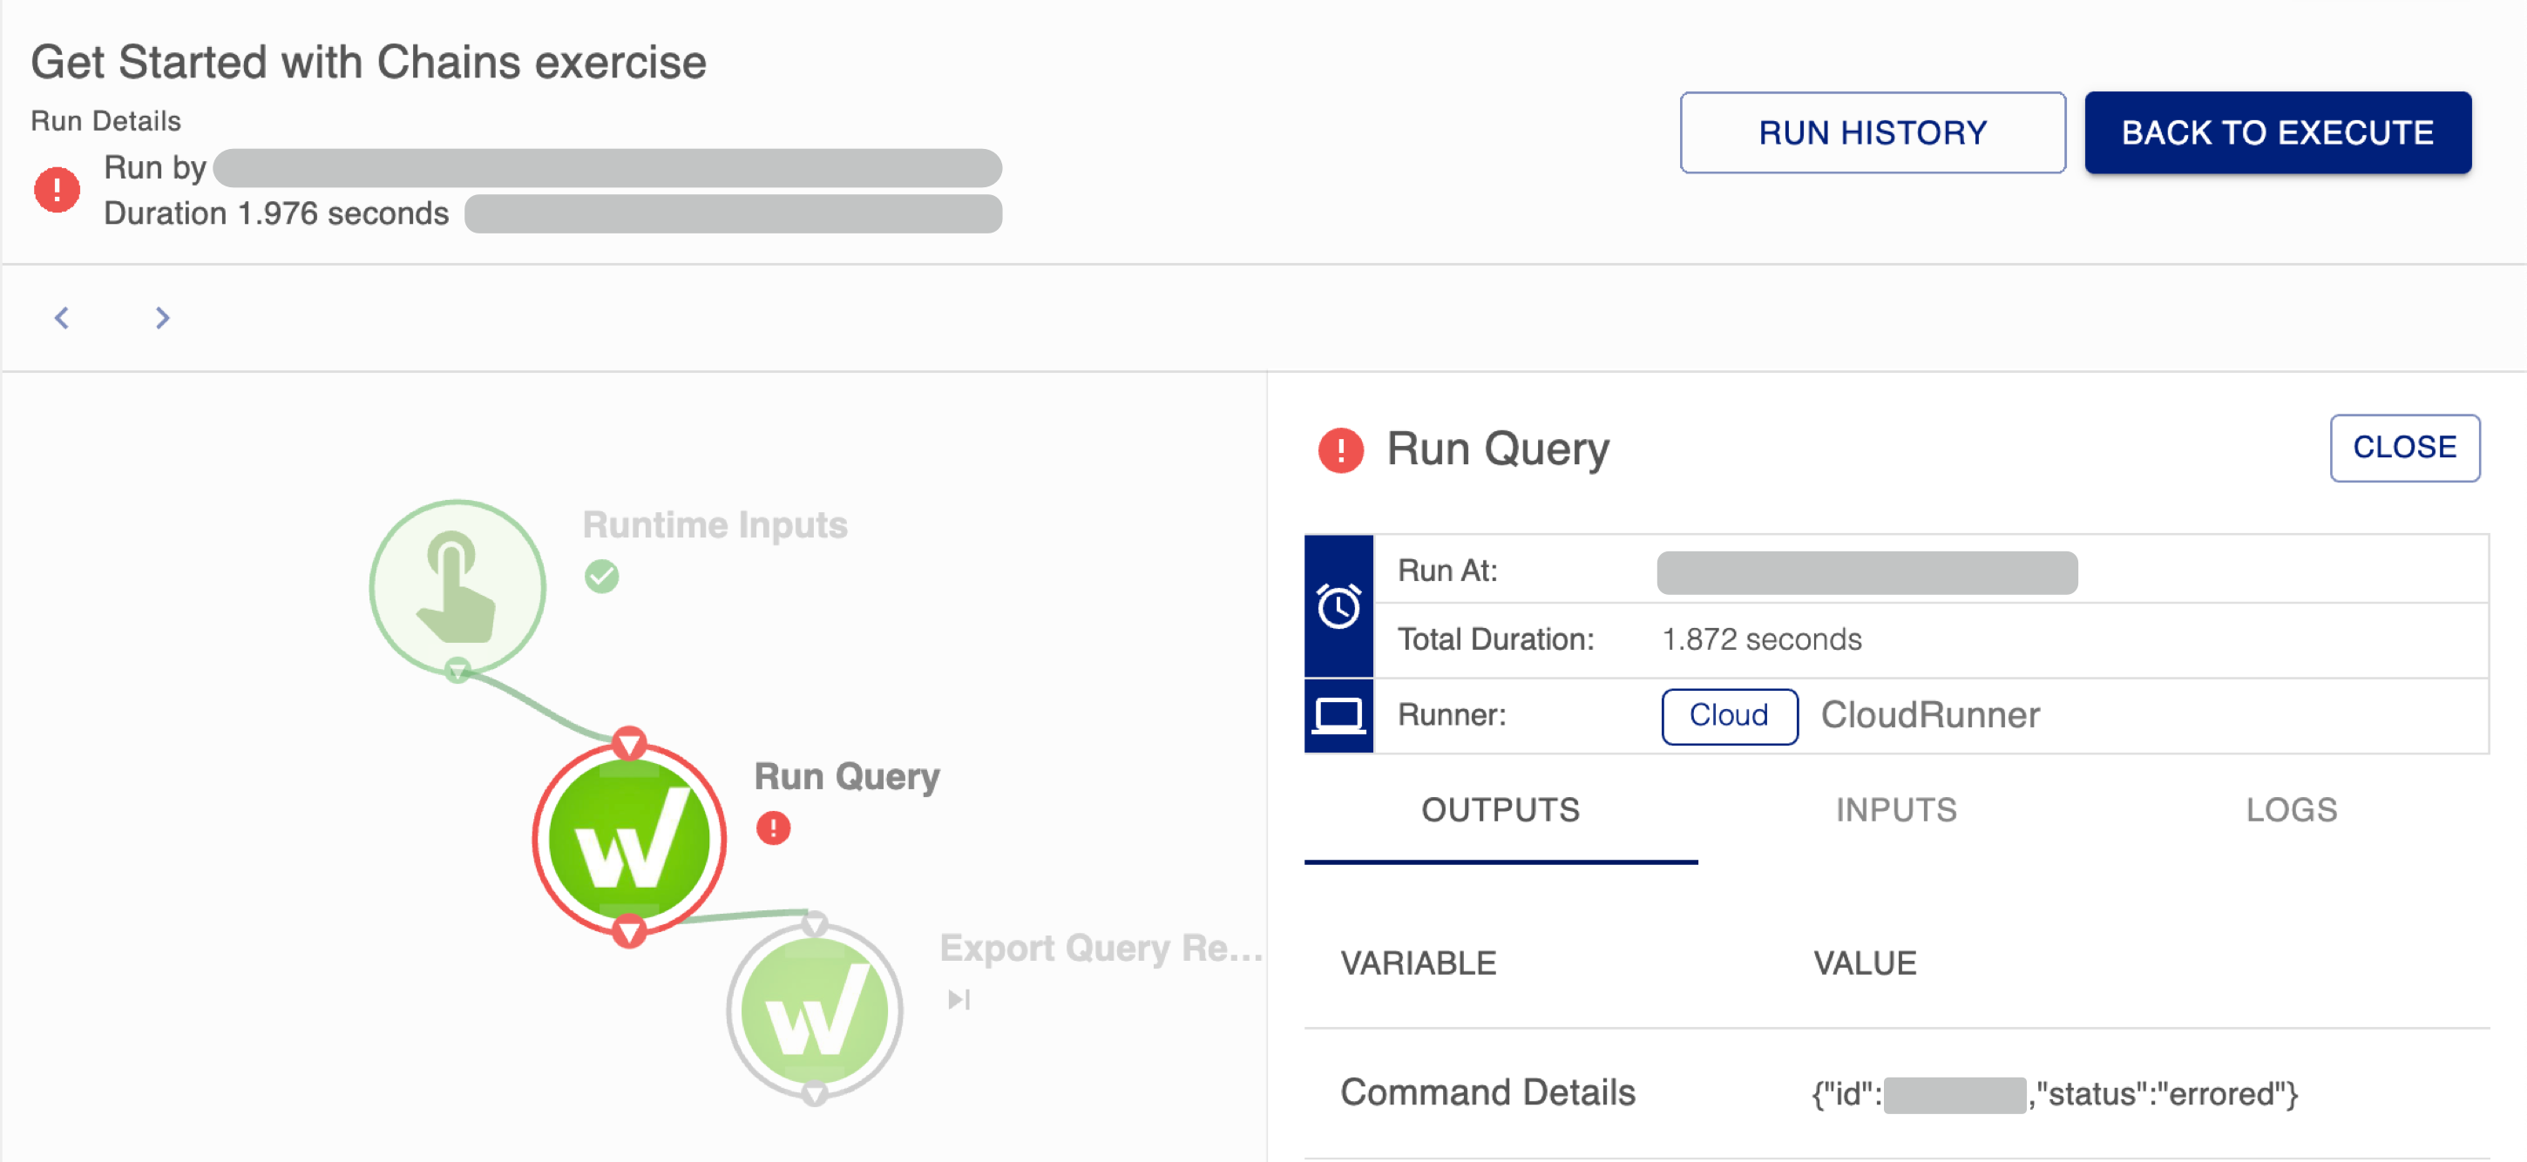
Task: Click the green checkmark on Runtime Inputs
Action: (x=601, y=578)
